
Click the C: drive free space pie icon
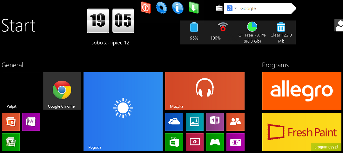point(252,27)
